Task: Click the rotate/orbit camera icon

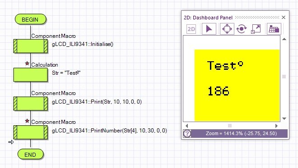Action: [242, 29]
